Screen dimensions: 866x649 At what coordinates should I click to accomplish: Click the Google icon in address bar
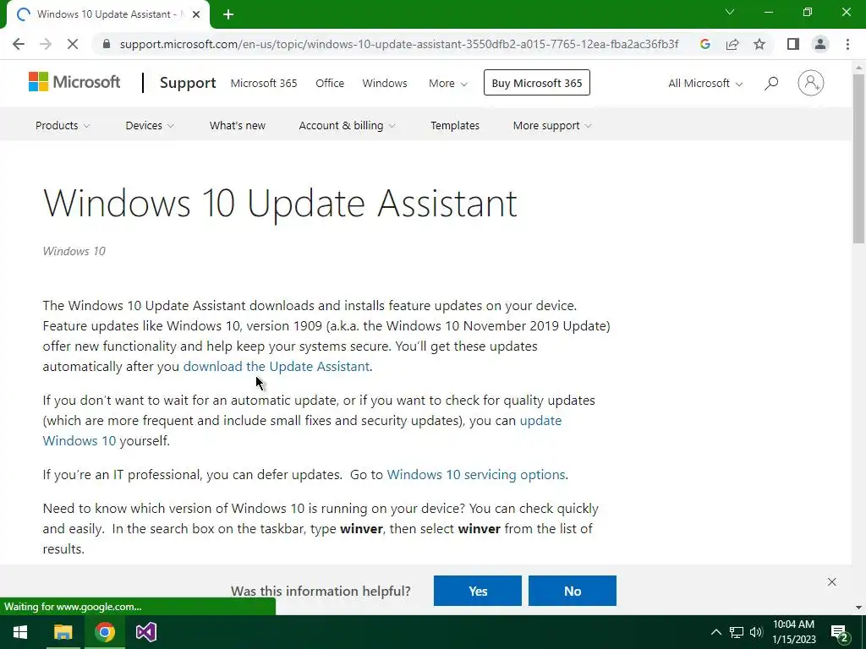click(704, 44)
